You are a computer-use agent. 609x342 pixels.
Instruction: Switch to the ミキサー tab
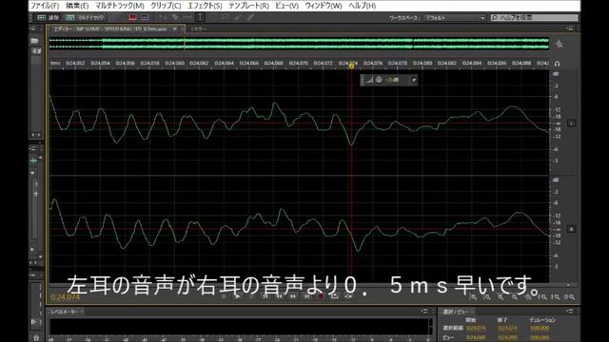click(x=199, y=29)
